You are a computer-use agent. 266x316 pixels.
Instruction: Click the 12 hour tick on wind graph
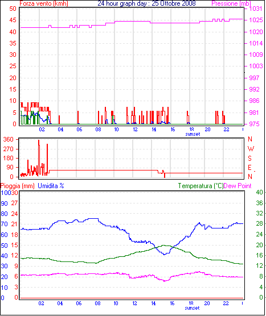tap(135, 130)
